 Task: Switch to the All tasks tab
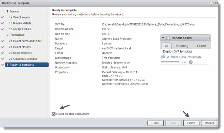(x=166, y=46)
